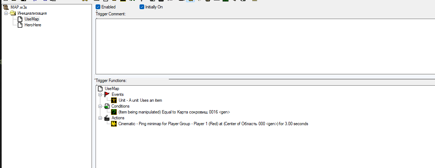Click the UseMap page icon in Trigger Functions
The image size is (435, 168).
coord(101,89)
